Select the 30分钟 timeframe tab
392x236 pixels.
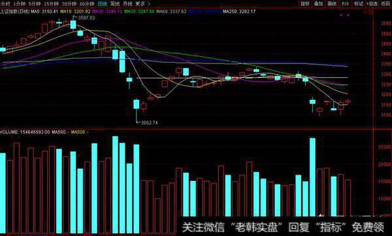click(x=69, y=4)
